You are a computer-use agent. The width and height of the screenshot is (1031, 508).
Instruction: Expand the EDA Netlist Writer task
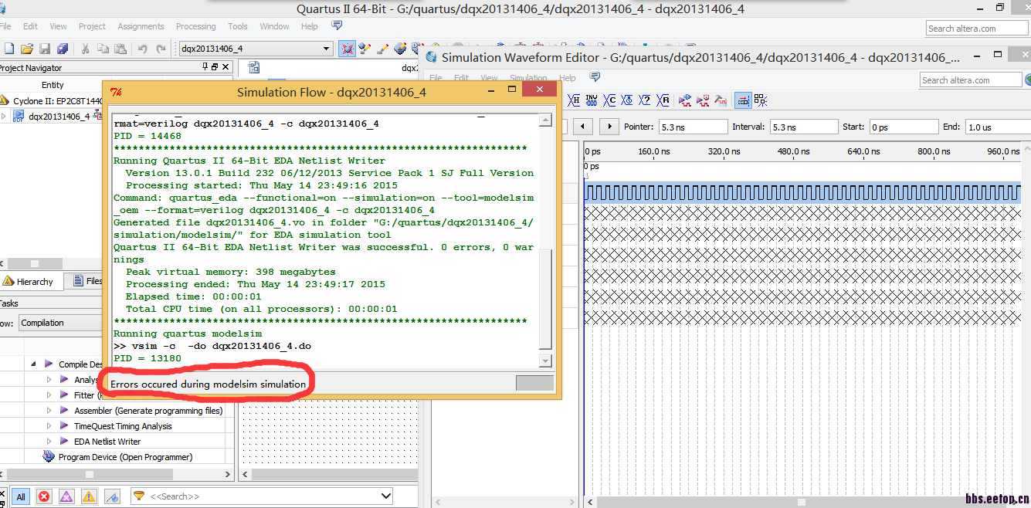[49, 442]
